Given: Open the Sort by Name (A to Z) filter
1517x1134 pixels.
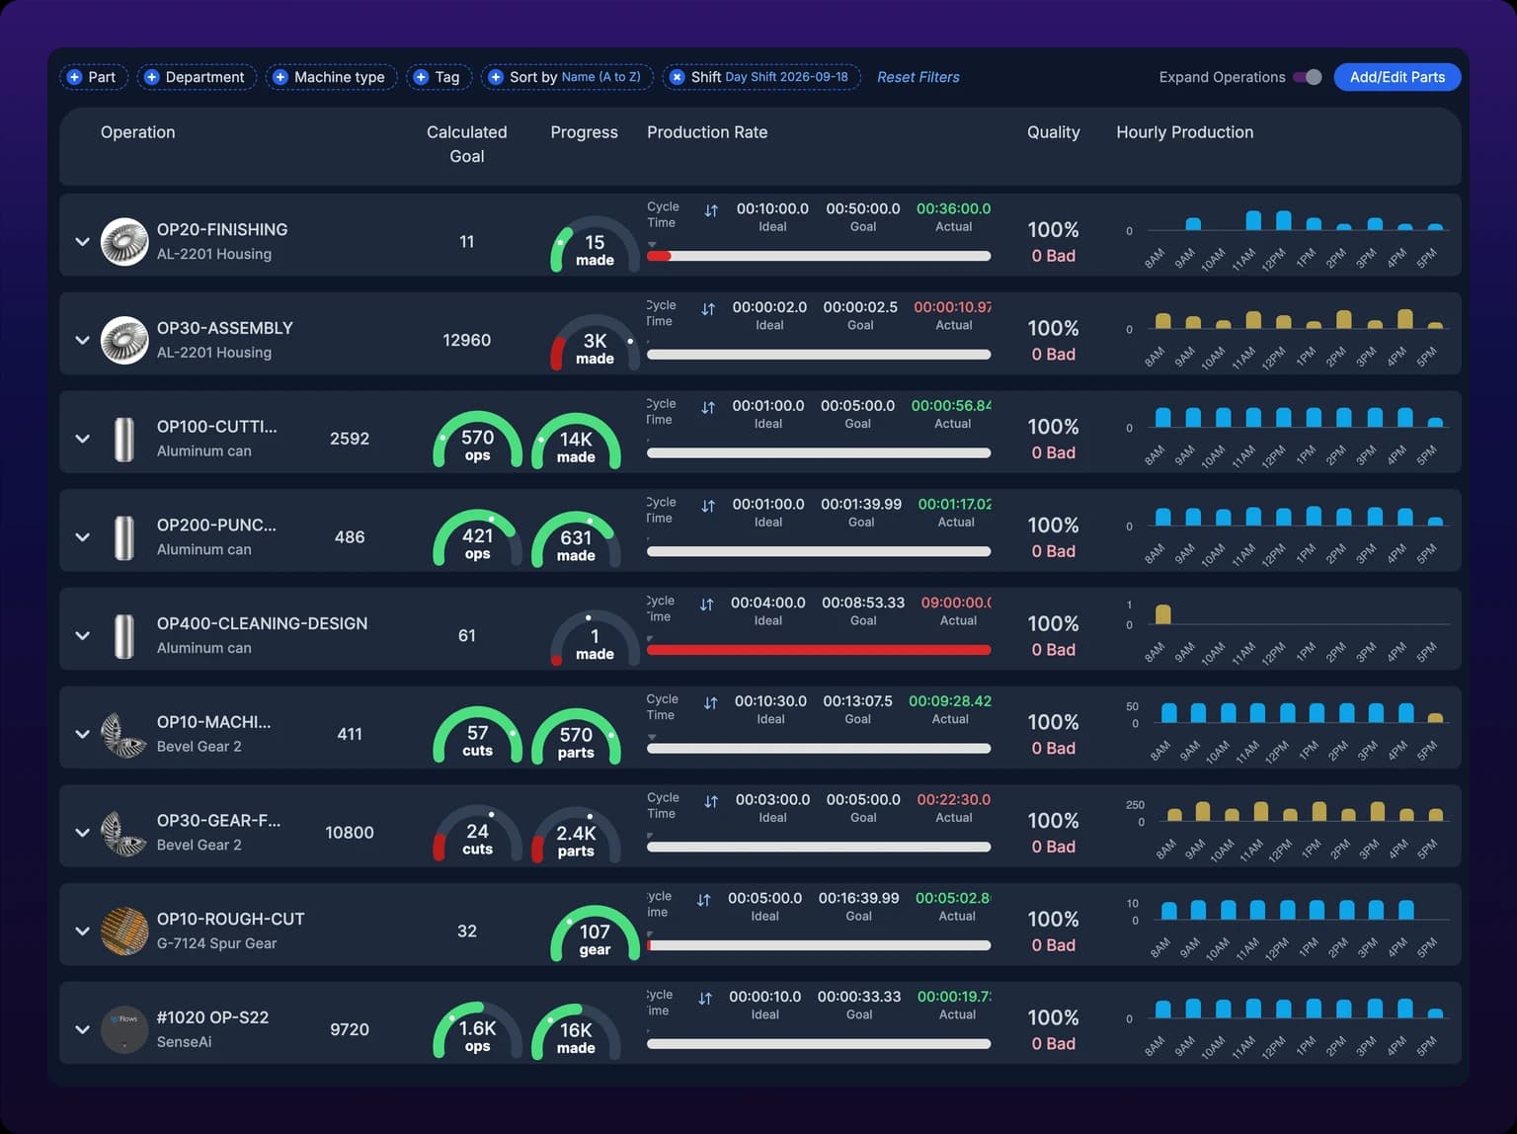Looking at the screenshot, I should (x=567, y=77).
